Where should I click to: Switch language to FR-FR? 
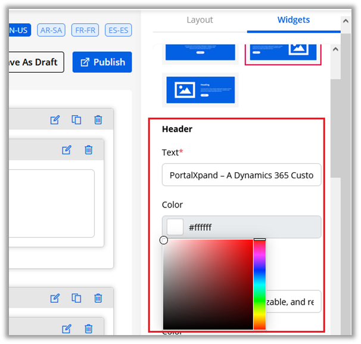(85, 30)
